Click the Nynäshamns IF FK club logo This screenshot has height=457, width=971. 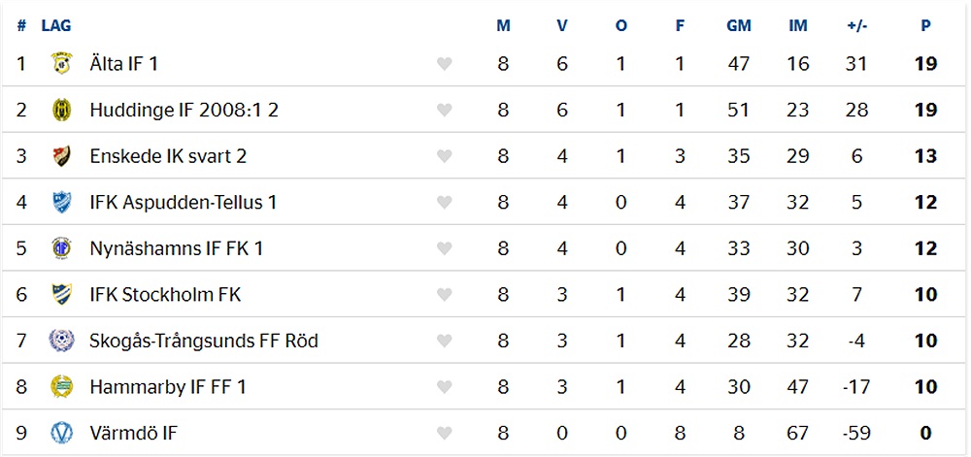(x=61, y=248)
